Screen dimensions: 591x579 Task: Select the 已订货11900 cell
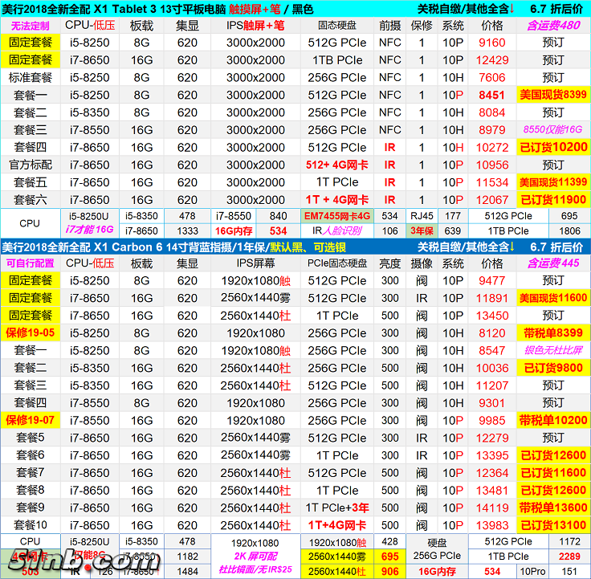[552, 200]
